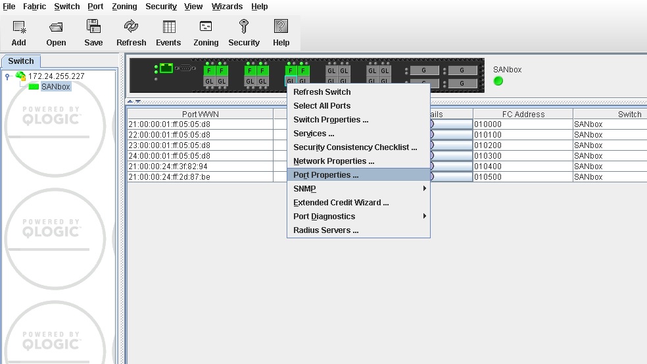
Task: Choose Refresh Switch from context menu
Action: [x=358, y=92]
